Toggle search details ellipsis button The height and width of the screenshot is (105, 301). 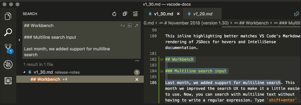tap(137, 61)
